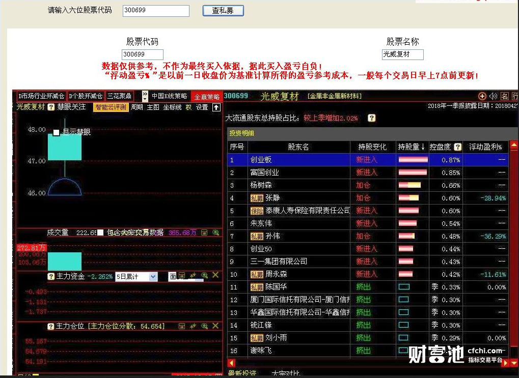The height and width of the screenshot is (378, 519).
Task: Click the 股票代码 result field showing 300699
Action: [142, 54]
